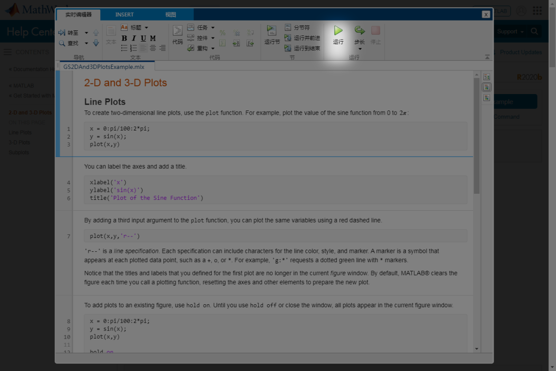Click the user account icon in MathWorks header
Image resolution: width=556 pixels, height=371 pixels.
point(521,11)
